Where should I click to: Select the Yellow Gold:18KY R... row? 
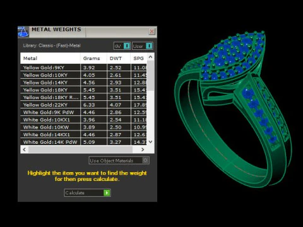83,97
